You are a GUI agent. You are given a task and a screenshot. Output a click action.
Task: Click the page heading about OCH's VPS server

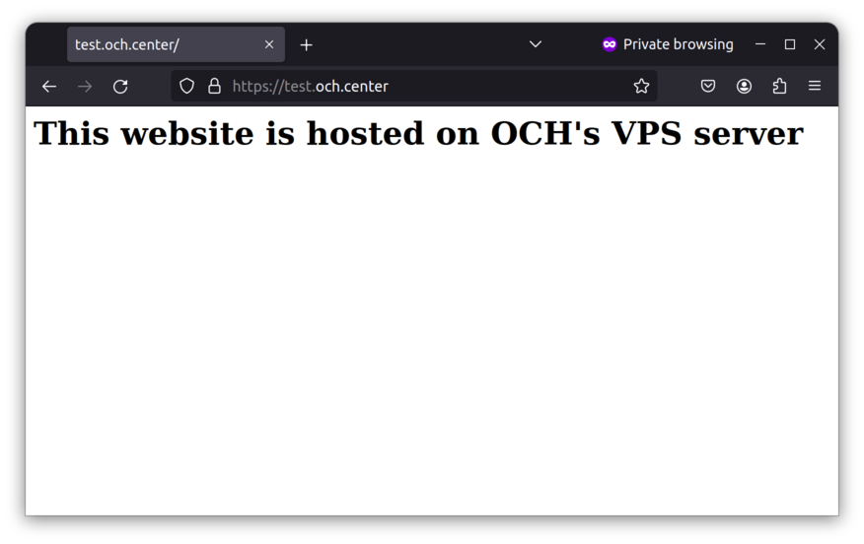pyautogui.click(x=419, y=133)
